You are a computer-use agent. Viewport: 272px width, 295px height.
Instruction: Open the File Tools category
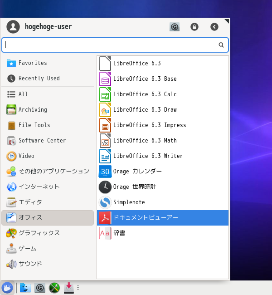click(x=48, y=125)
